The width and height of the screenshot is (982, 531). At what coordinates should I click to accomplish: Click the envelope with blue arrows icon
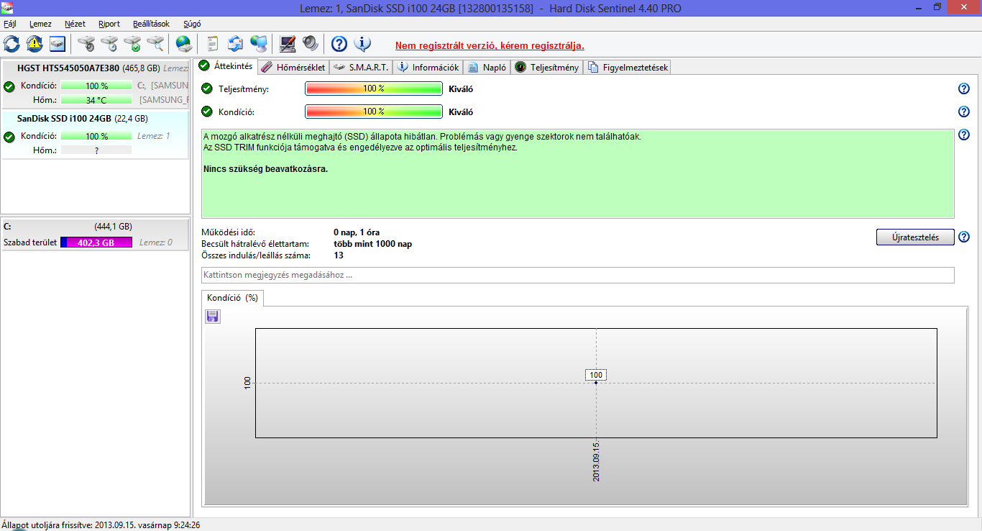coord(236,44)
